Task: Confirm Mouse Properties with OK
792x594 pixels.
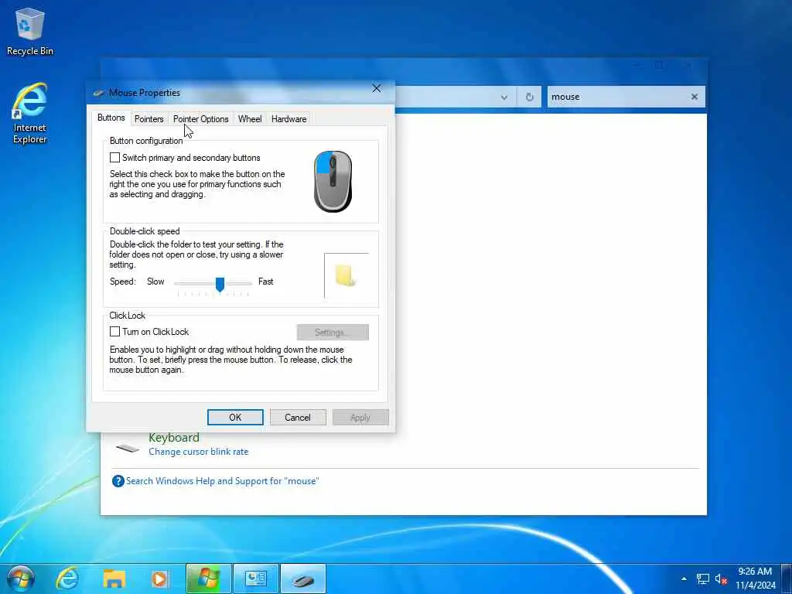Action: 235,417
